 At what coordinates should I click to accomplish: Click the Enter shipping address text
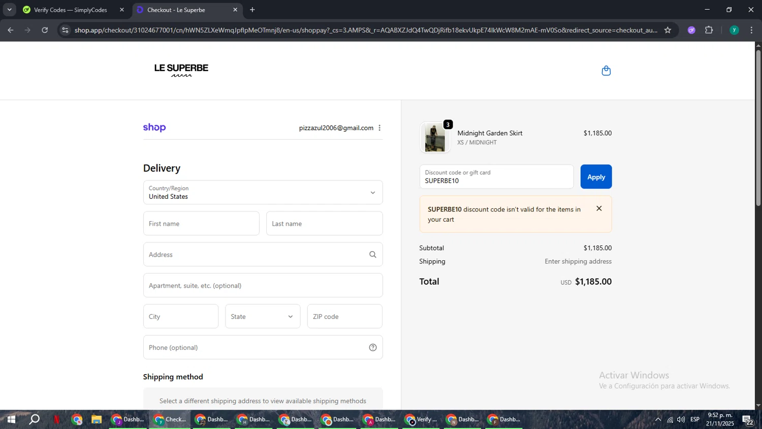click(578, 261)
